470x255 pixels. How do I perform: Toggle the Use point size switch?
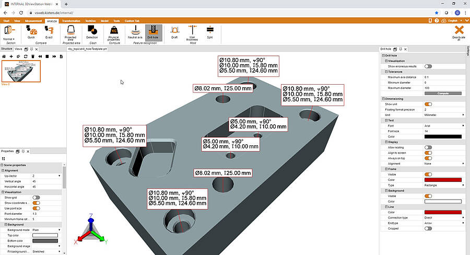pos(36,208)
